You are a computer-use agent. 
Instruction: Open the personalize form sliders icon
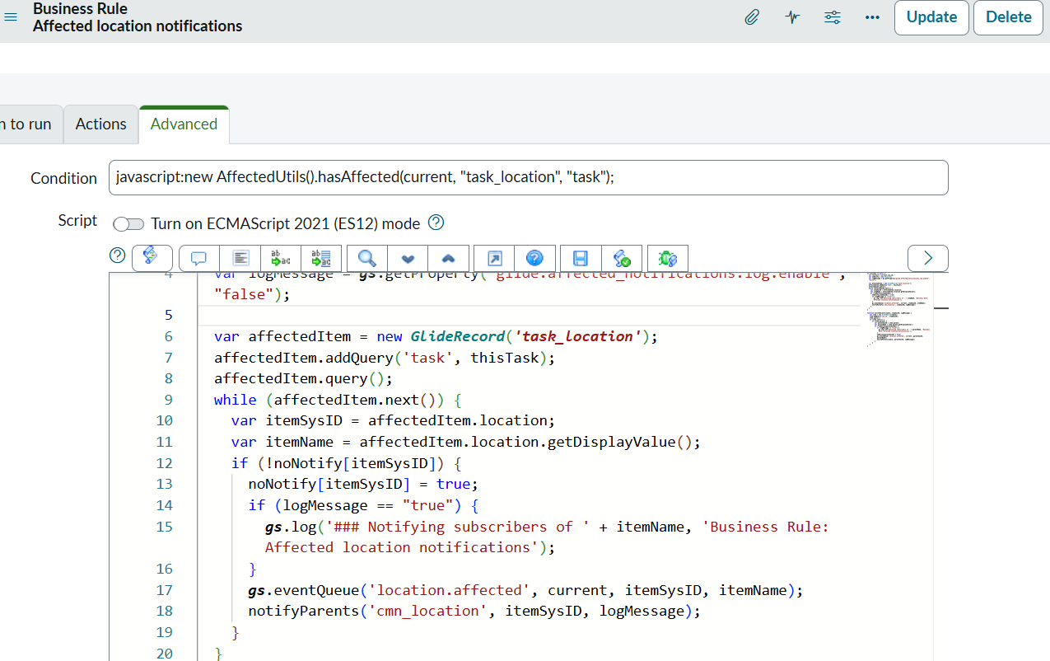pyautogui.click(x=833, y=17)
